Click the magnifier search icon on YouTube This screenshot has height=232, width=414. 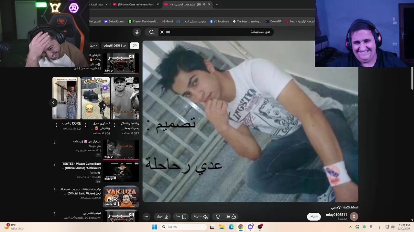pyautogui.click(x=152, y=32)
